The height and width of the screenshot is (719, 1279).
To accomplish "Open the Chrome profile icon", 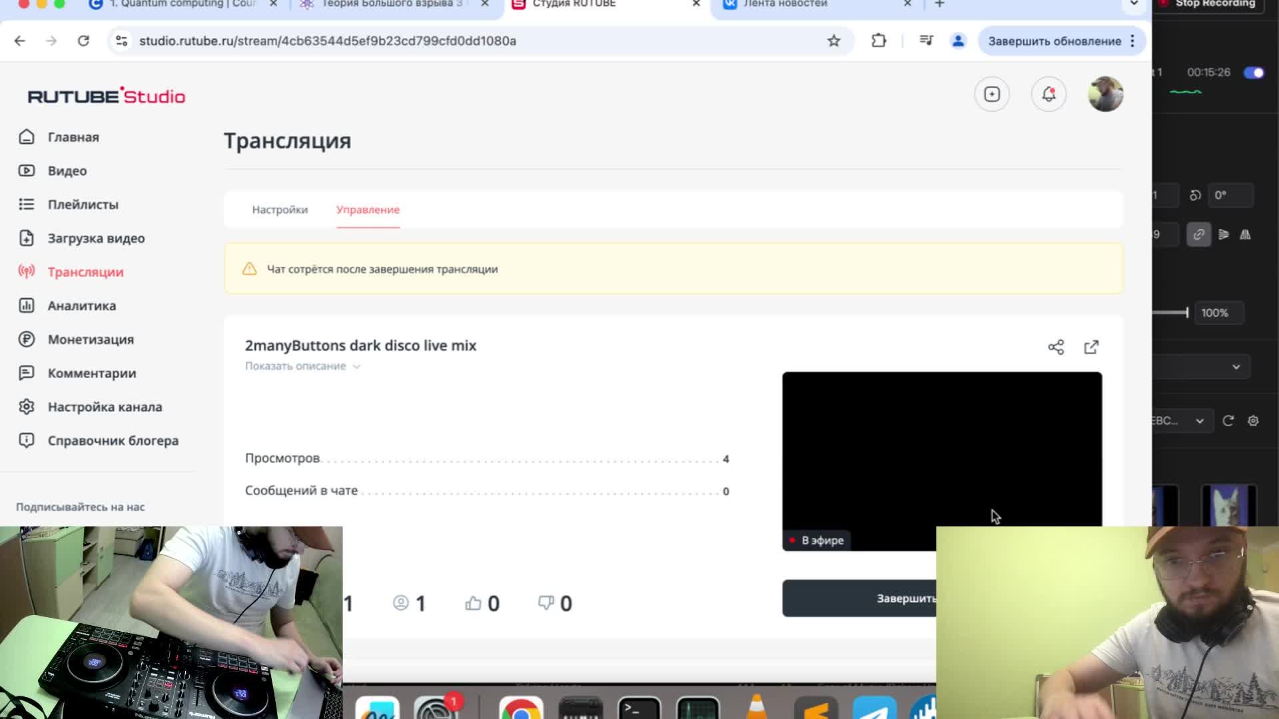I will 958,41.
